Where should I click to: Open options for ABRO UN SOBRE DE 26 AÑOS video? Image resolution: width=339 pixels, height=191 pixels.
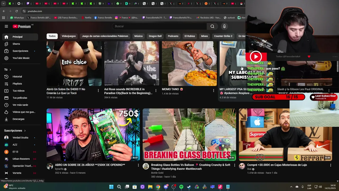[138, 165]
